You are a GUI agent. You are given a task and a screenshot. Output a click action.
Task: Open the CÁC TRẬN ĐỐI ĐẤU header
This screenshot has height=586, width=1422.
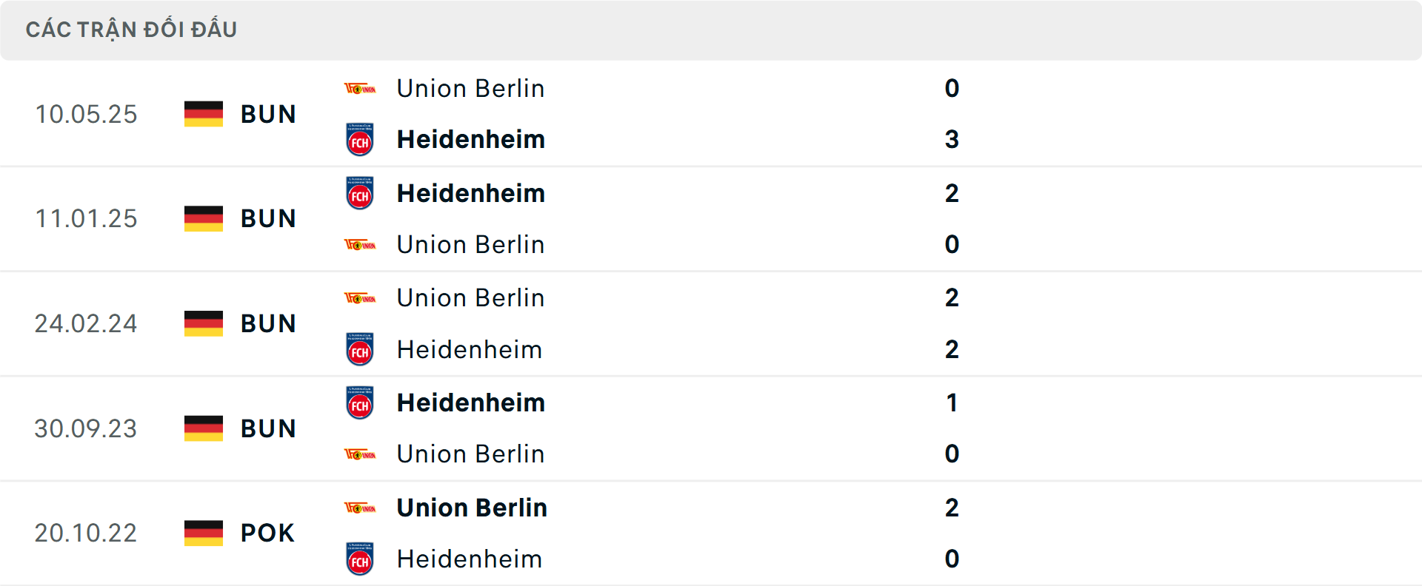132,29
